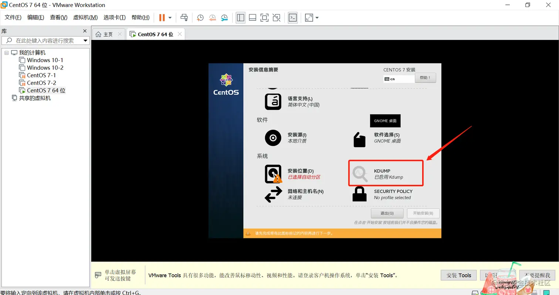Click the No profile selected text
The image size is (559, 295).
pos(392,198)
